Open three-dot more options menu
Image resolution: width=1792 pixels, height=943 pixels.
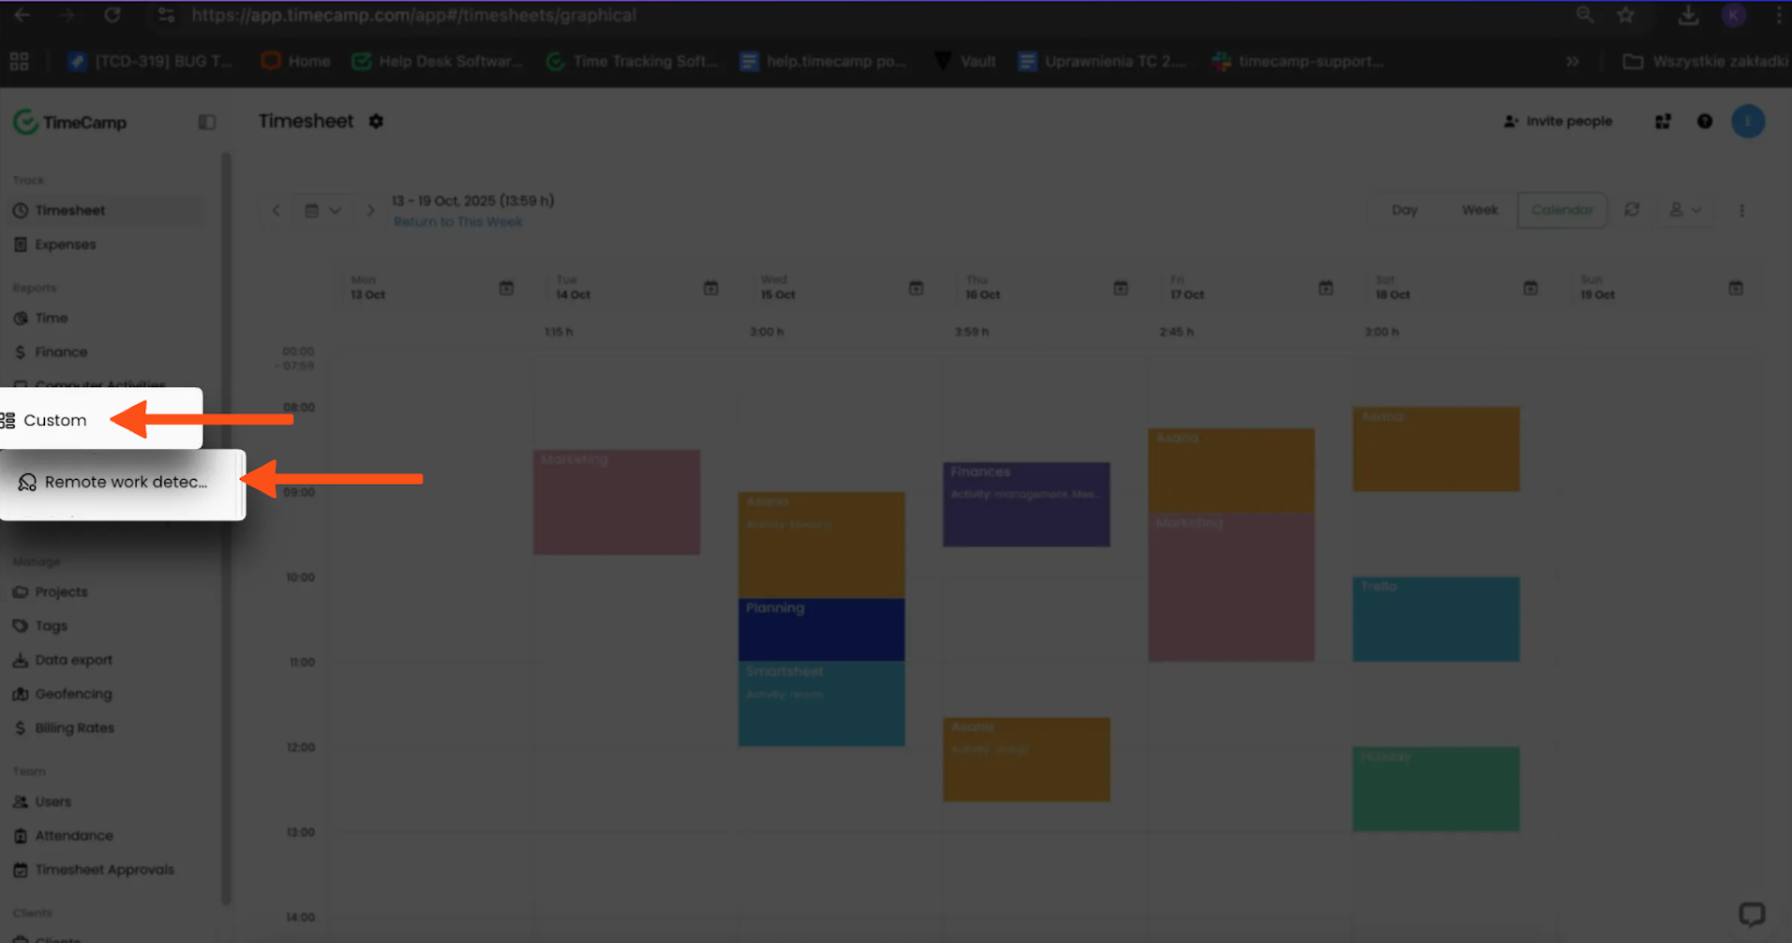tap(1742, 210)
